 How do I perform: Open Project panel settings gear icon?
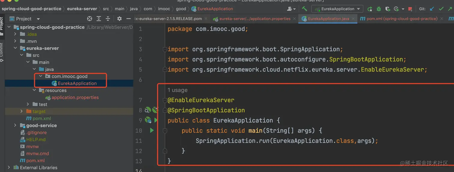[x=119, y=19]
